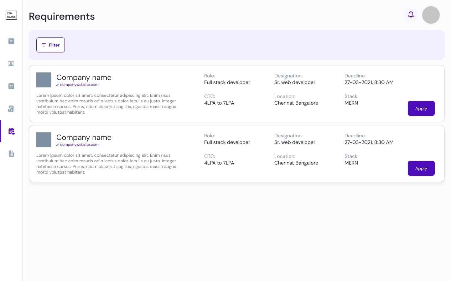Click first card's deadline 27-03-2021, 8:30 AM
This screenshot has width=451, height=281.
[x=369, y=82]
